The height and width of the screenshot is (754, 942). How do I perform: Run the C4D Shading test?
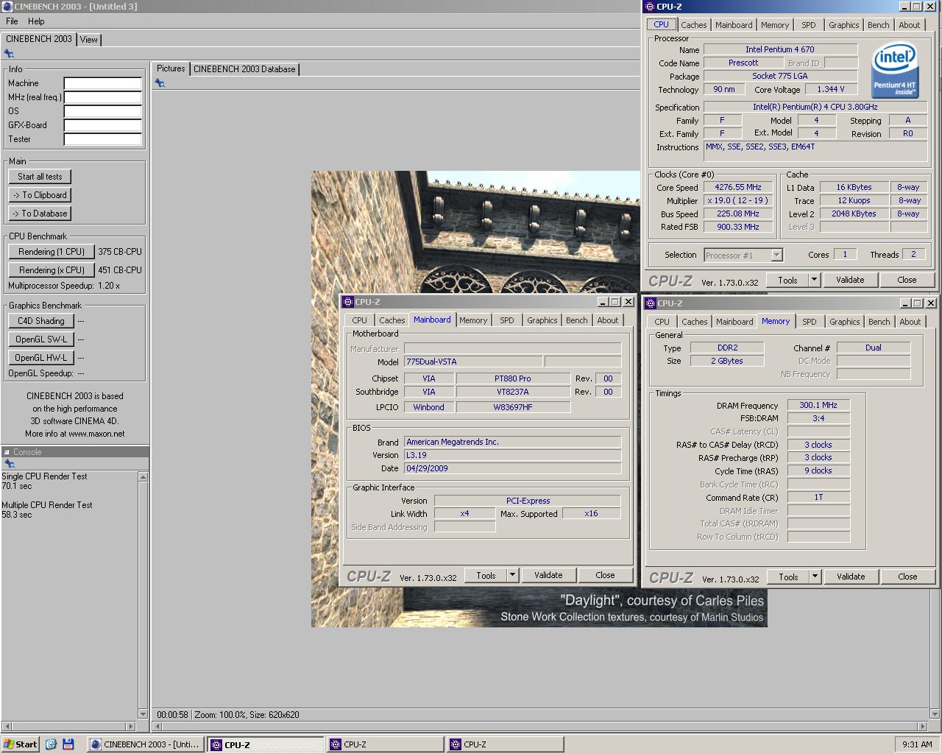(41, 321)
